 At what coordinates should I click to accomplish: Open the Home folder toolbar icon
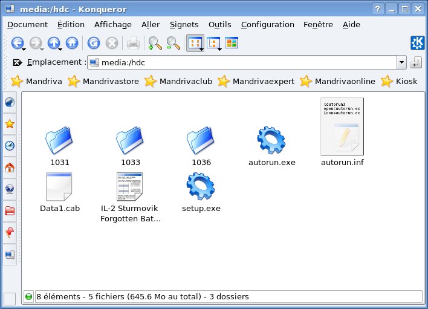(72, 43)
